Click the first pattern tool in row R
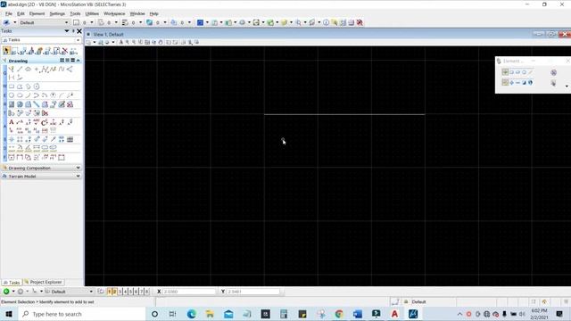This screenshot has height=321, width=571. click(12, 104)
